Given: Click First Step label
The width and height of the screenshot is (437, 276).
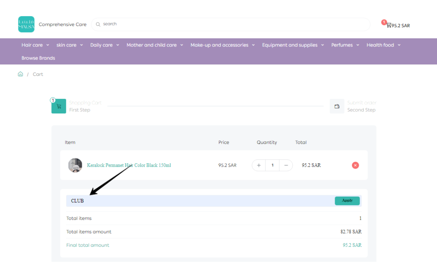Looking at the screenshot, I should click(80, 110).
